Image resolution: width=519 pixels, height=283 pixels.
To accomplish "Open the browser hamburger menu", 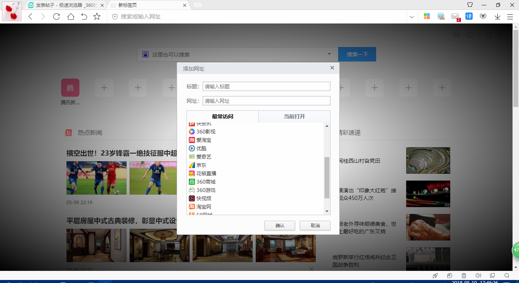I will pos(510,16).
